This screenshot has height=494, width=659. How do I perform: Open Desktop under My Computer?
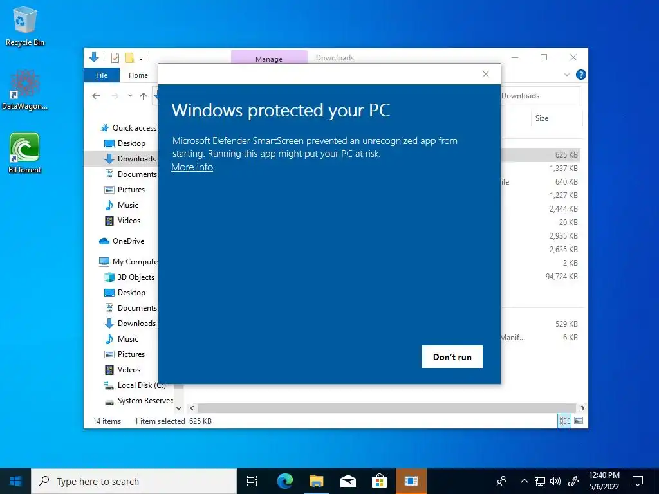[x=124, y=293]
